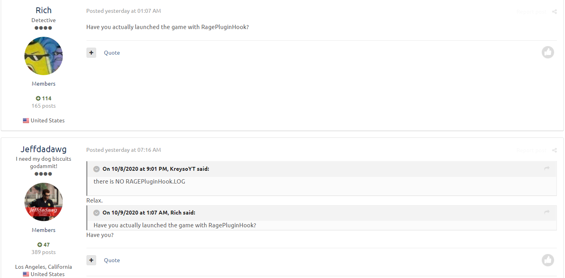Quote Jeffdadawg's post

(112, 260)
